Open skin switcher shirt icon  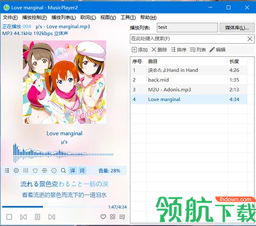point(35,171)
